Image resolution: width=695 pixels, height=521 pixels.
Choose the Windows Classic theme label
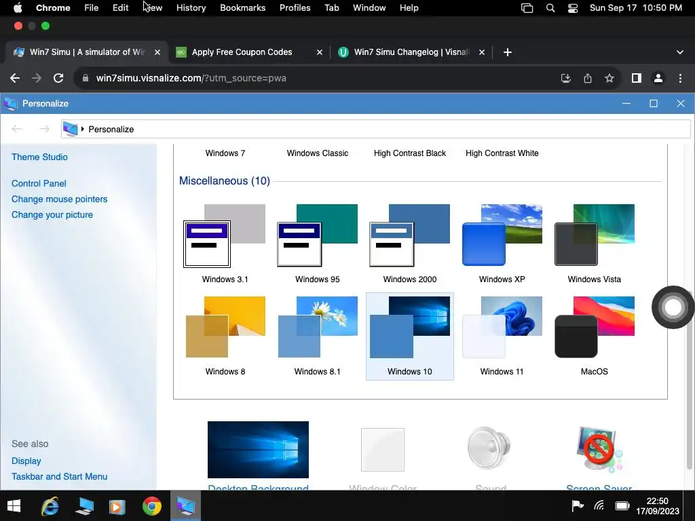click(x=318, y=153)
